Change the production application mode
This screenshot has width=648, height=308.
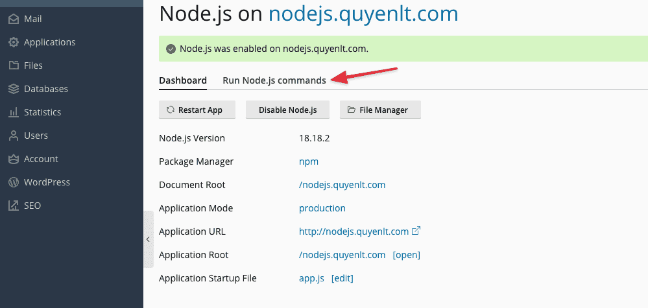pyautogui.click(x=322, y=208)
